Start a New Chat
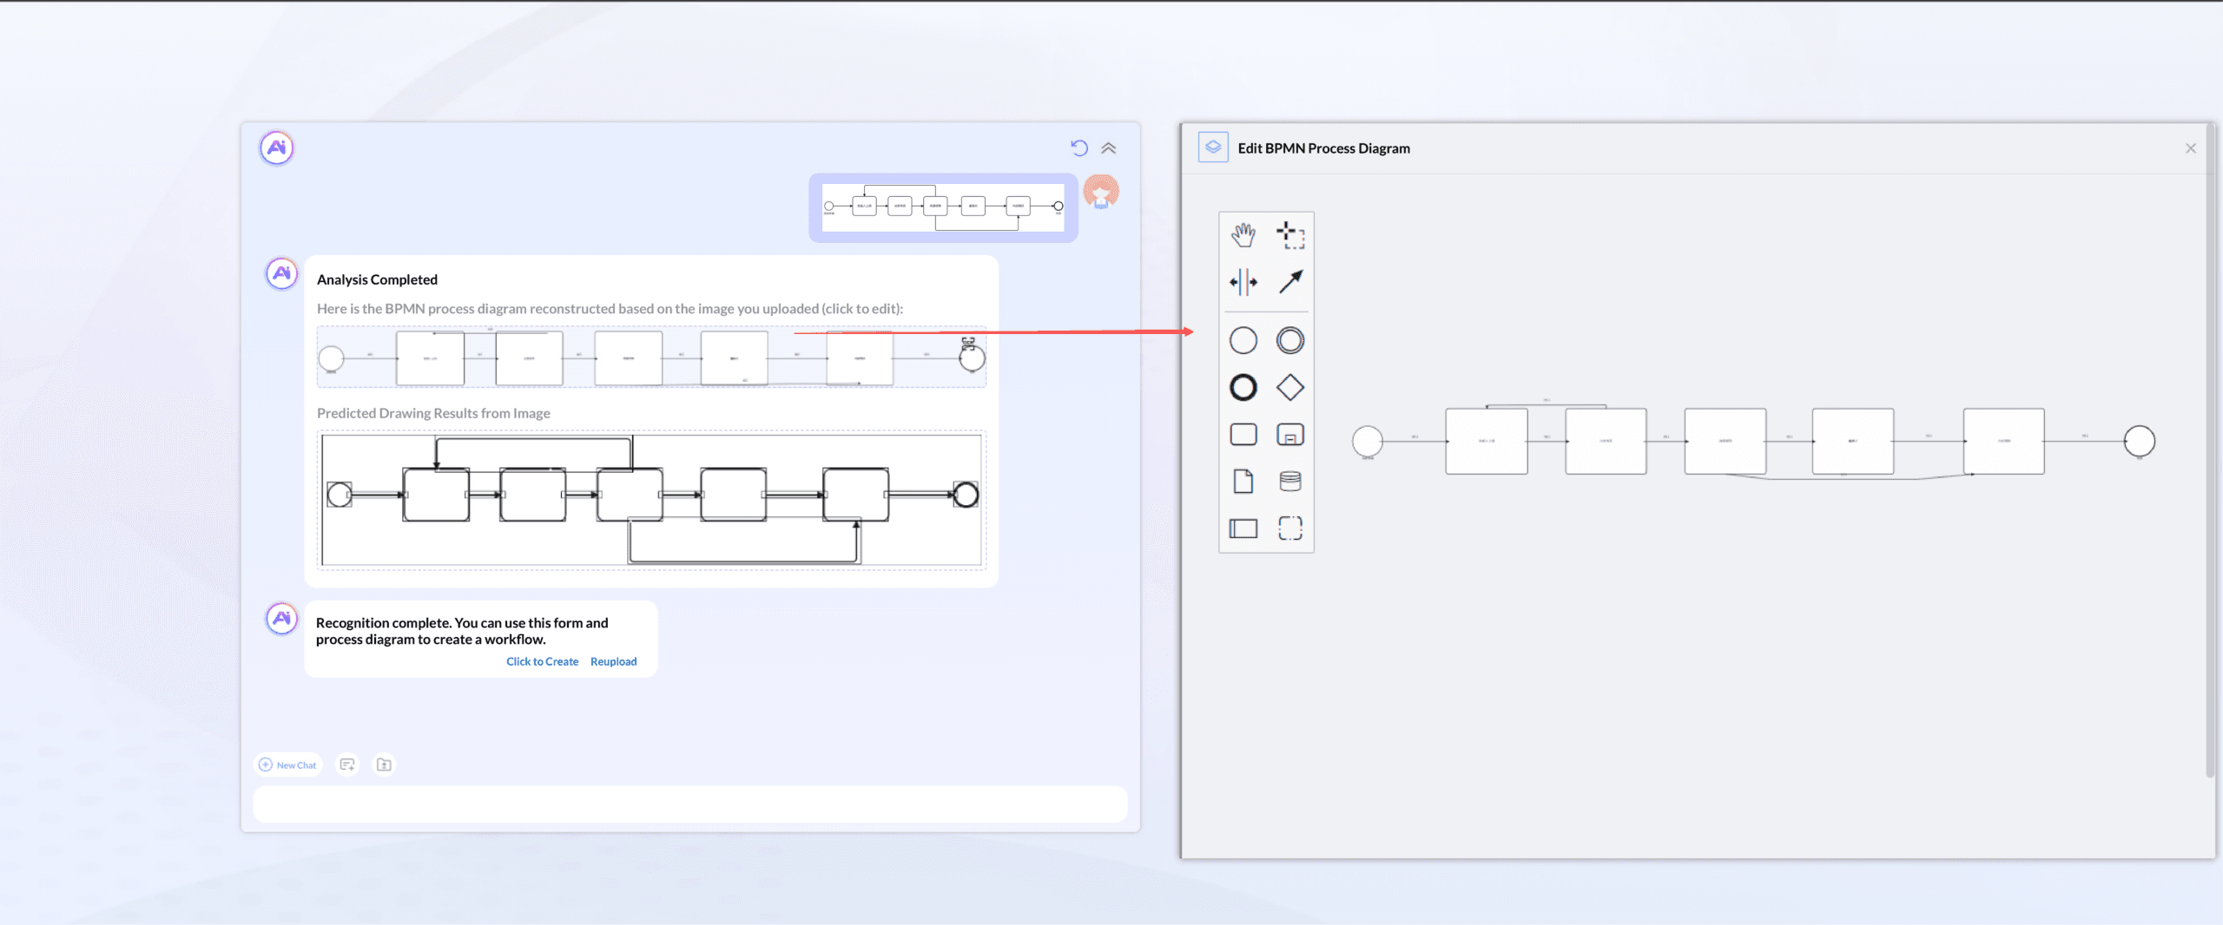Screen dimensions: 2223x925 288,764
